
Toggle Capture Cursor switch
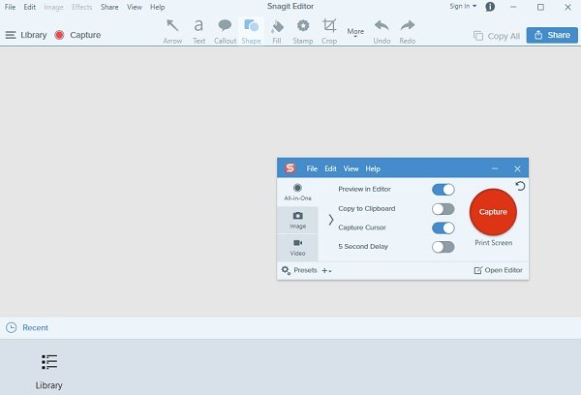pos(443,228)
